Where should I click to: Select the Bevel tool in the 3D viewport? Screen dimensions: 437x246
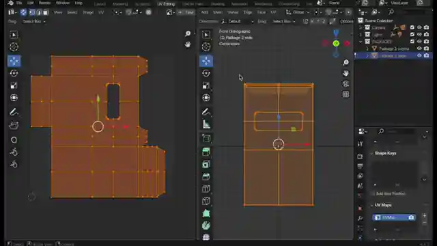point(206,176)
